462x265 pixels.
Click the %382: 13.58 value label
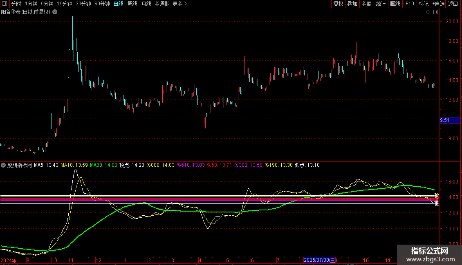[x=249, y=165]
